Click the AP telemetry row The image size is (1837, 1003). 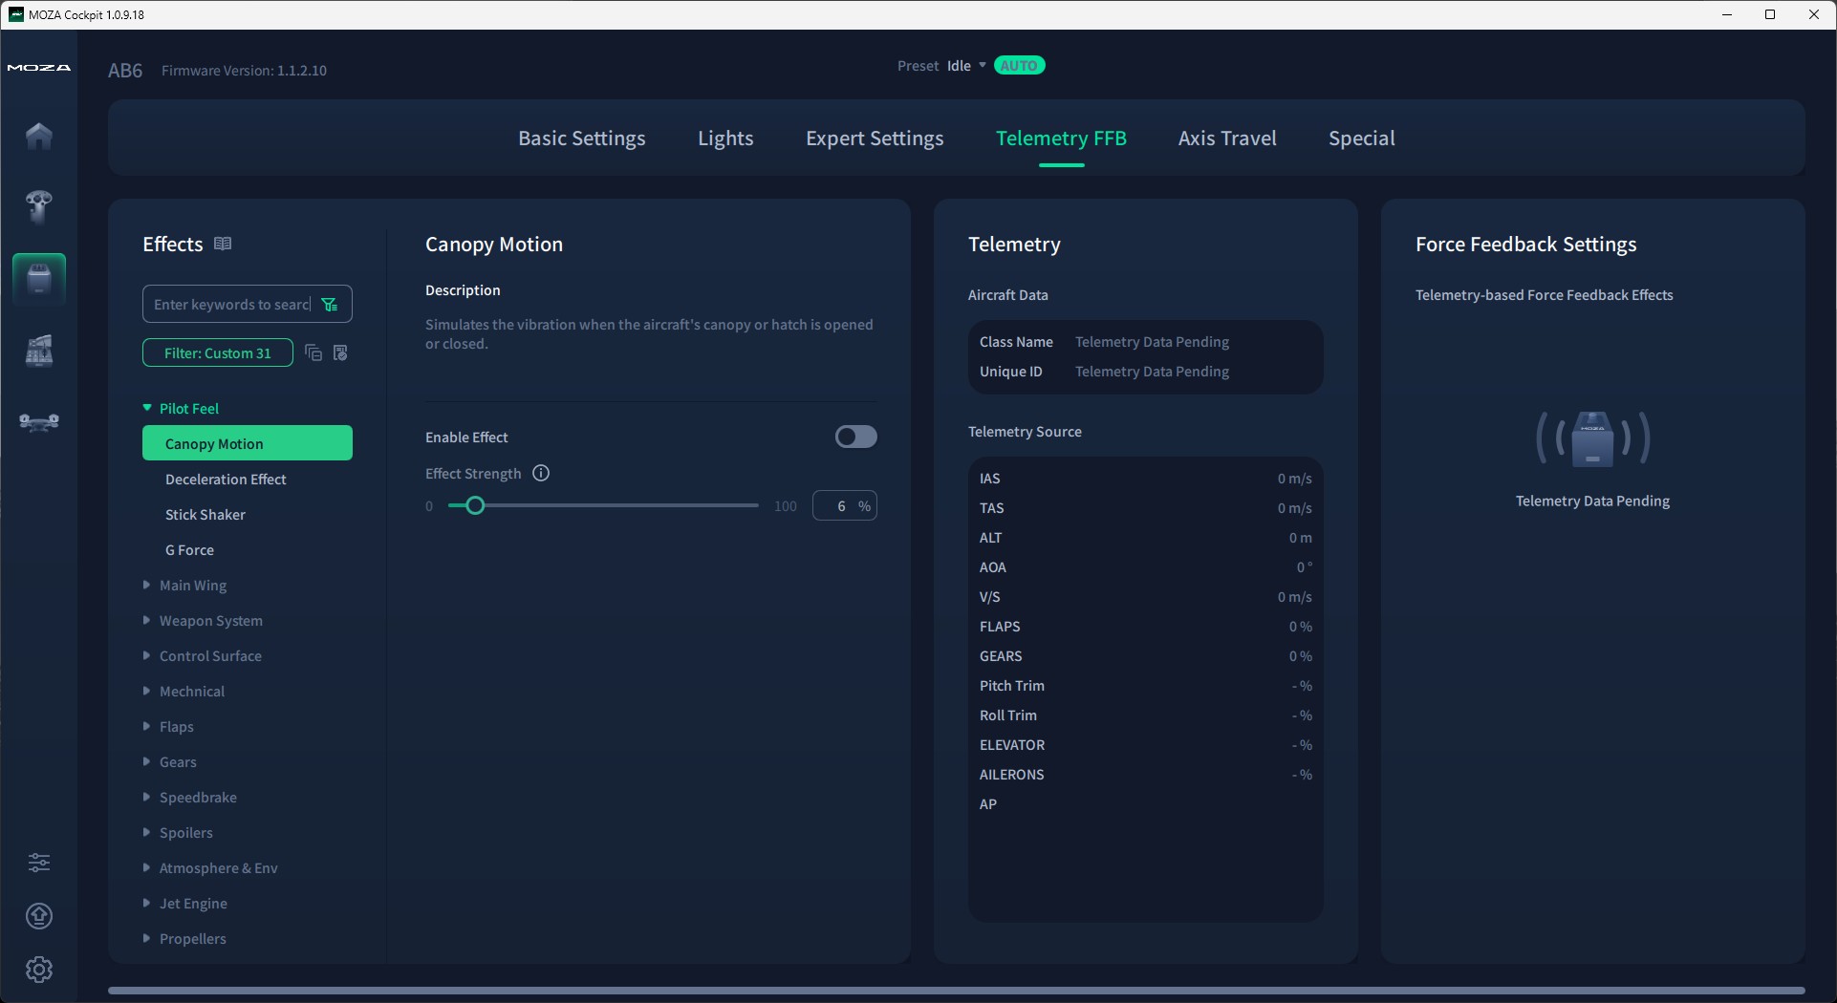(x=1145, y=804)
